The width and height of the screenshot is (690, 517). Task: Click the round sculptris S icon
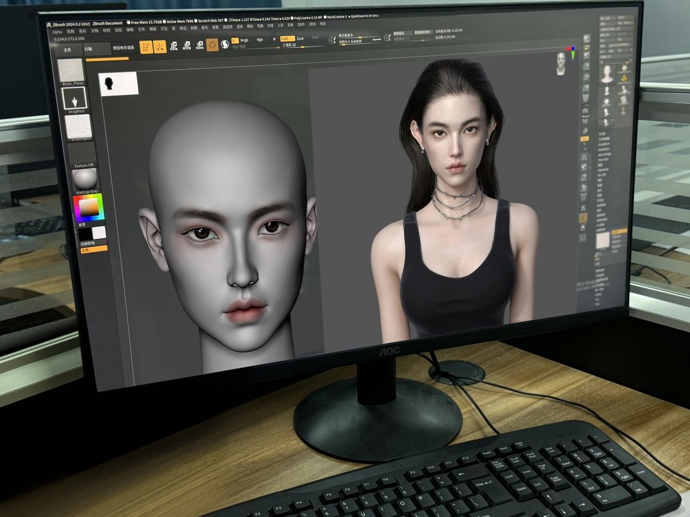[x=225, y=44]
